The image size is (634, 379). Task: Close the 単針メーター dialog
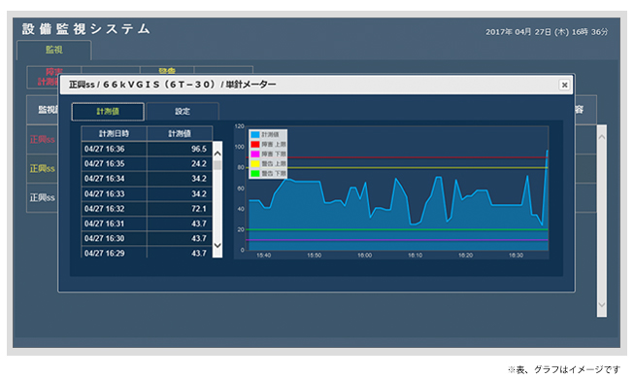tap(564, 85)
